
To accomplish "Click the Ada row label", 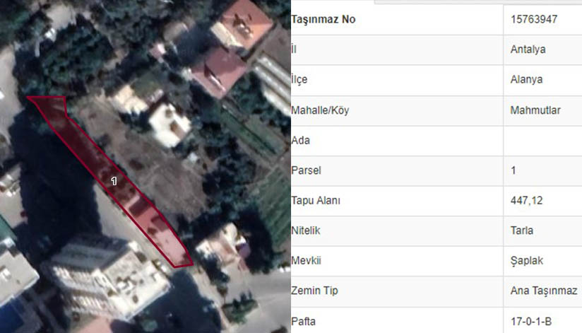I will click(300, 141).
